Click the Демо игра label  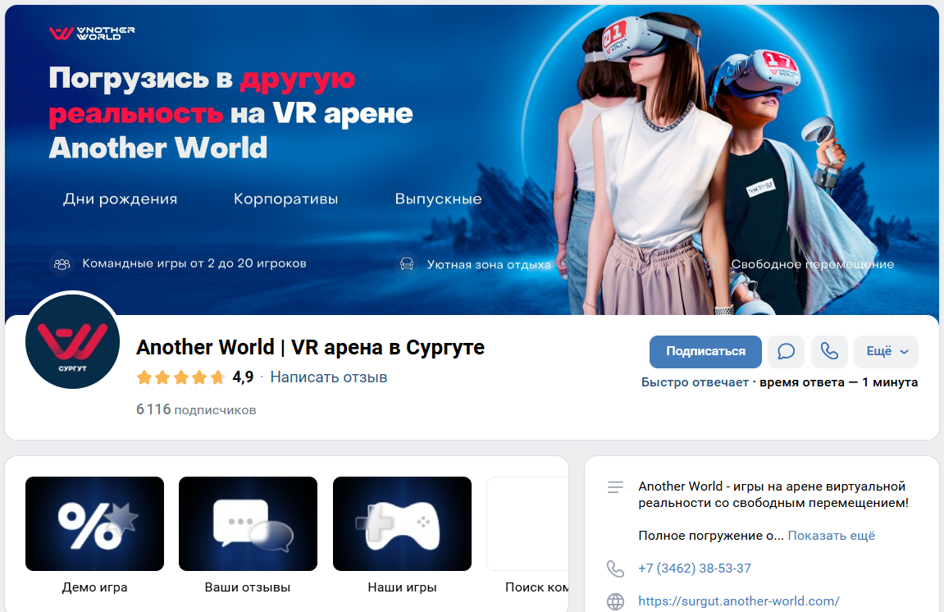(x=94, y=587)
